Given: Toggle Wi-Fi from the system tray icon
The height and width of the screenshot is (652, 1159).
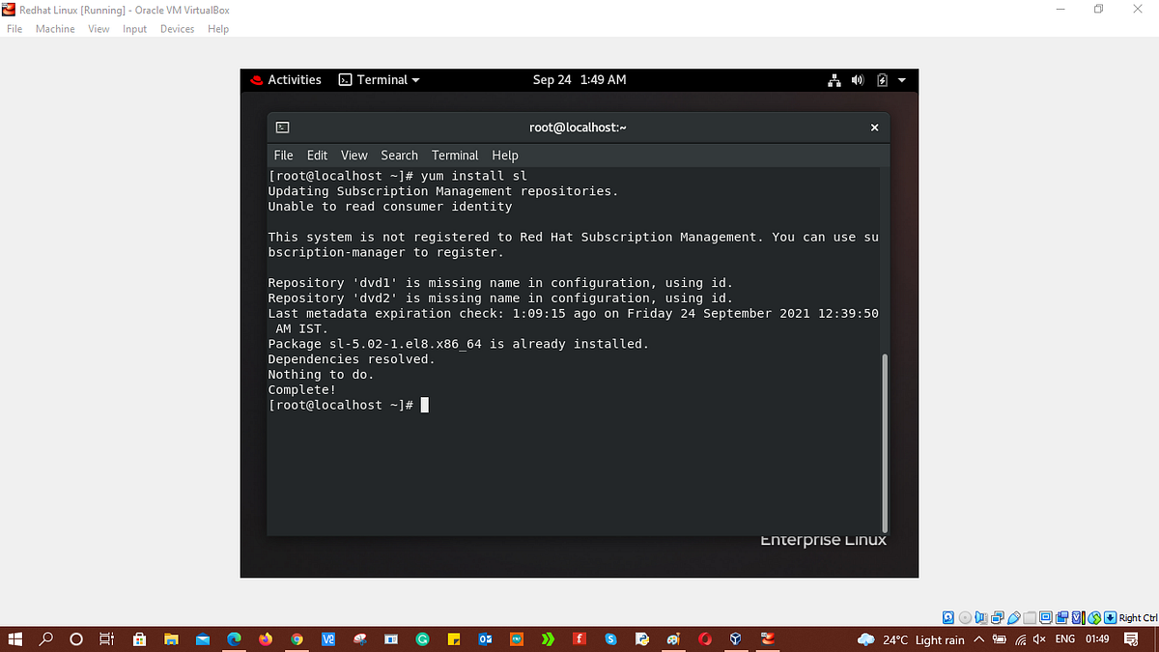Looking at the screenshot, I should point(1020,639).
